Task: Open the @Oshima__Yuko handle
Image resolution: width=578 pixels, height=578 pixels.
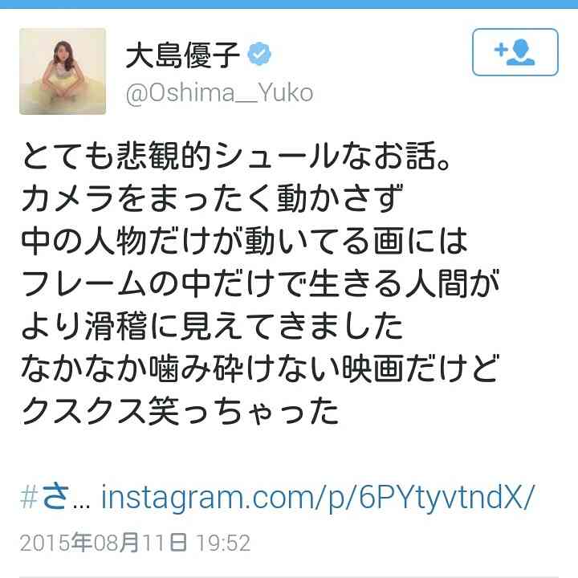Action: pyautogui.click(x=219, y=94)
